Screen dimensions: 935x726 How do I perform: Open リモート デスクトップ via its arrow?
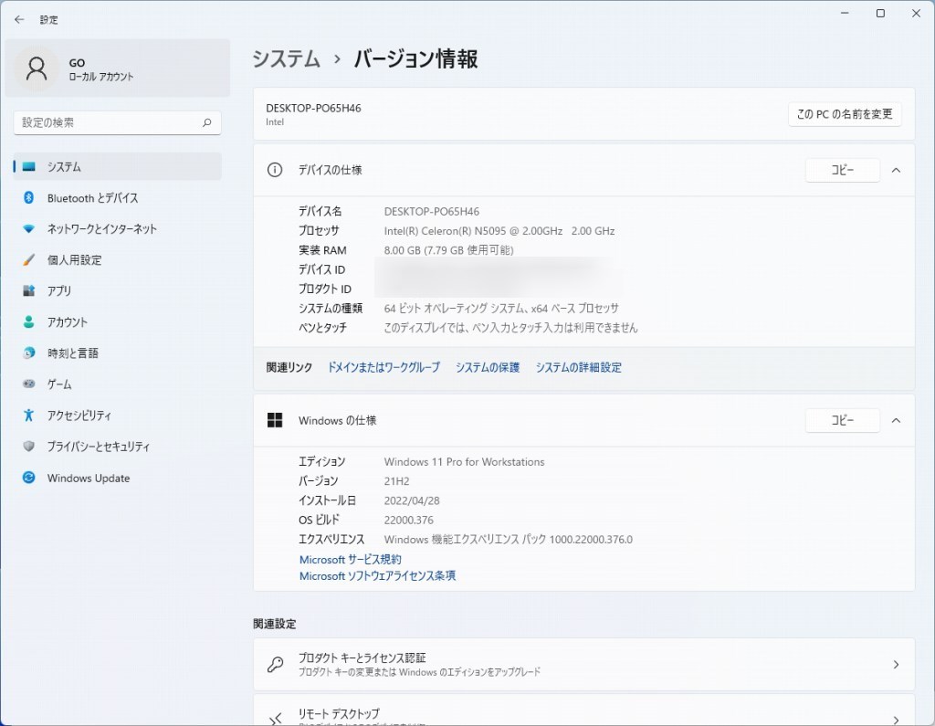click(896, 720)
